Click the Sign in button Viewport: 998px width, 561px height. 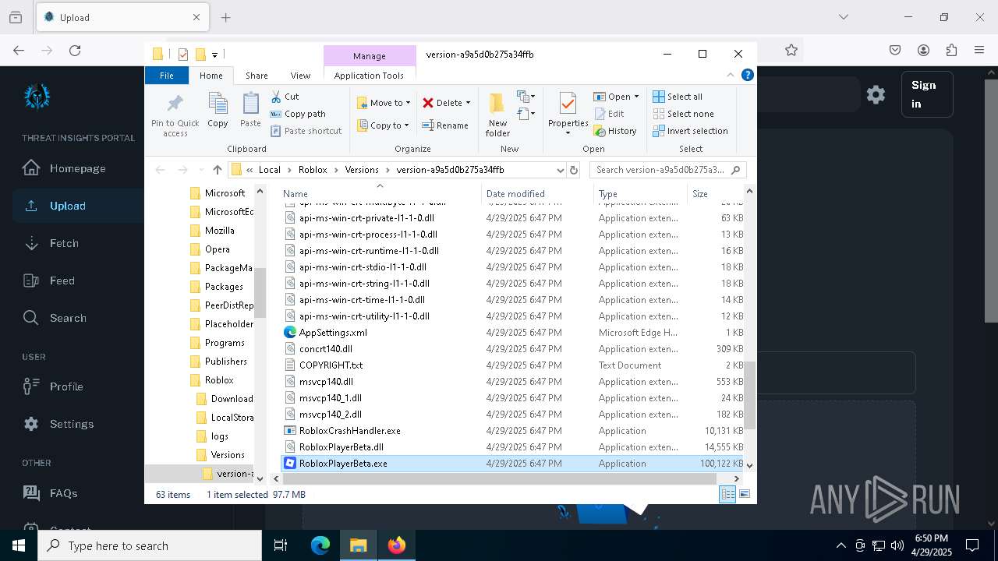tap(926, 94)
